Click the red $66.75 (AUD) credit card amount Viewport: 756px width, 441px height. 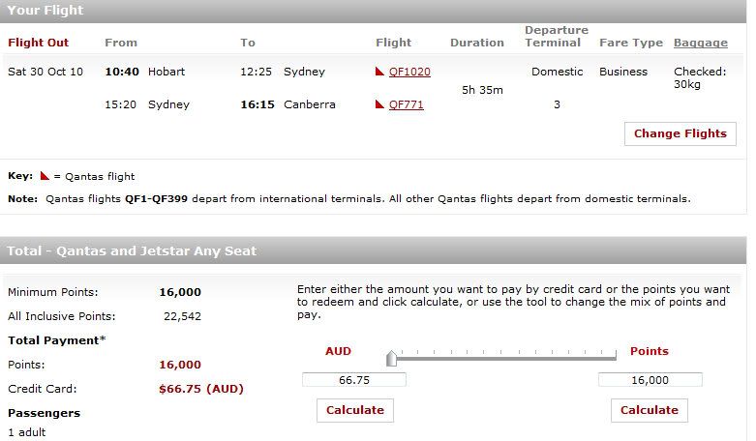pyautogui.click(x=201, y=389)
